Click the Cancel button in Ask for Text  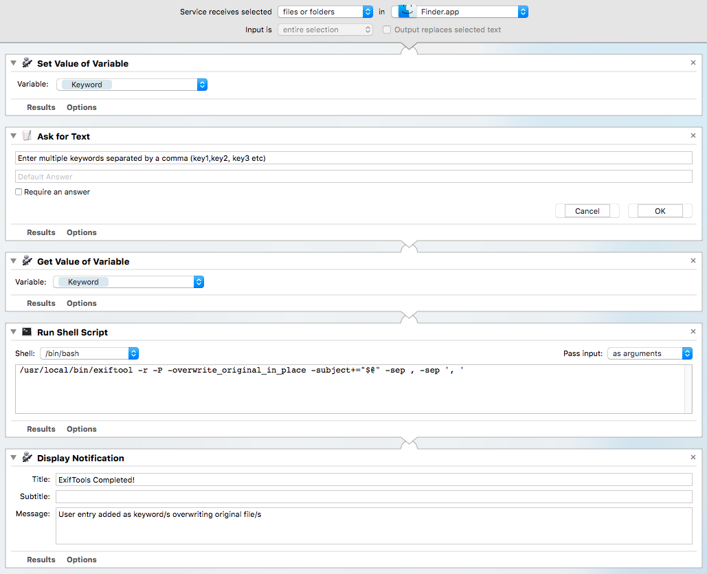click(587, 211)
